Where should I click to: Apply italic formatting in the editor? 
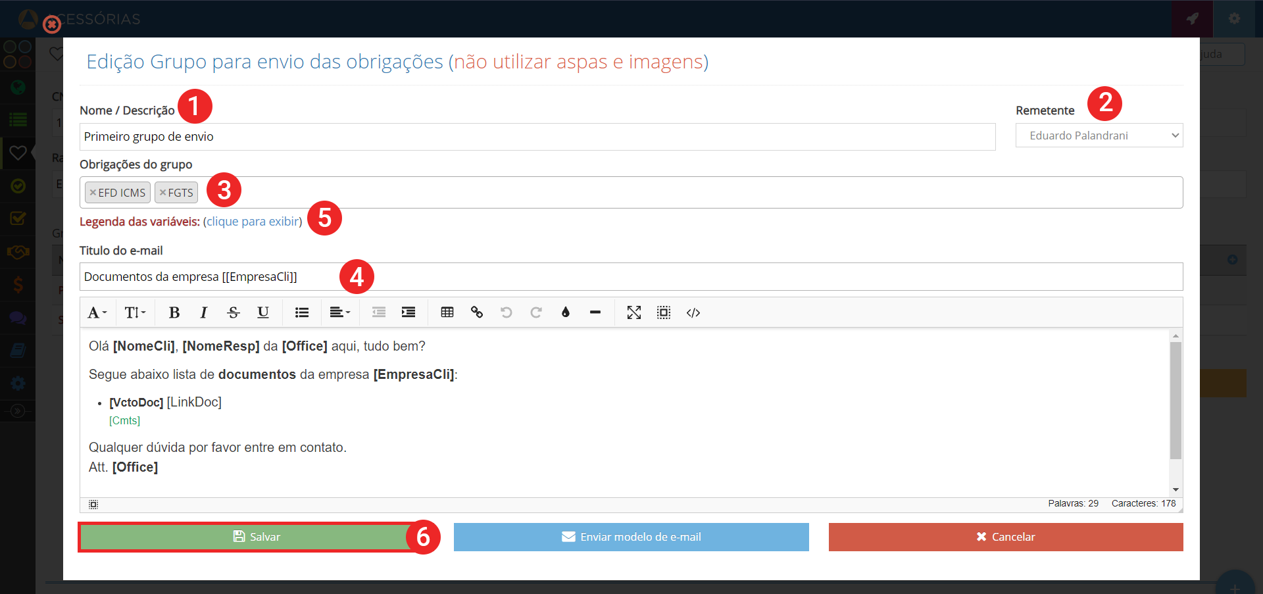(x=204, y=312)
